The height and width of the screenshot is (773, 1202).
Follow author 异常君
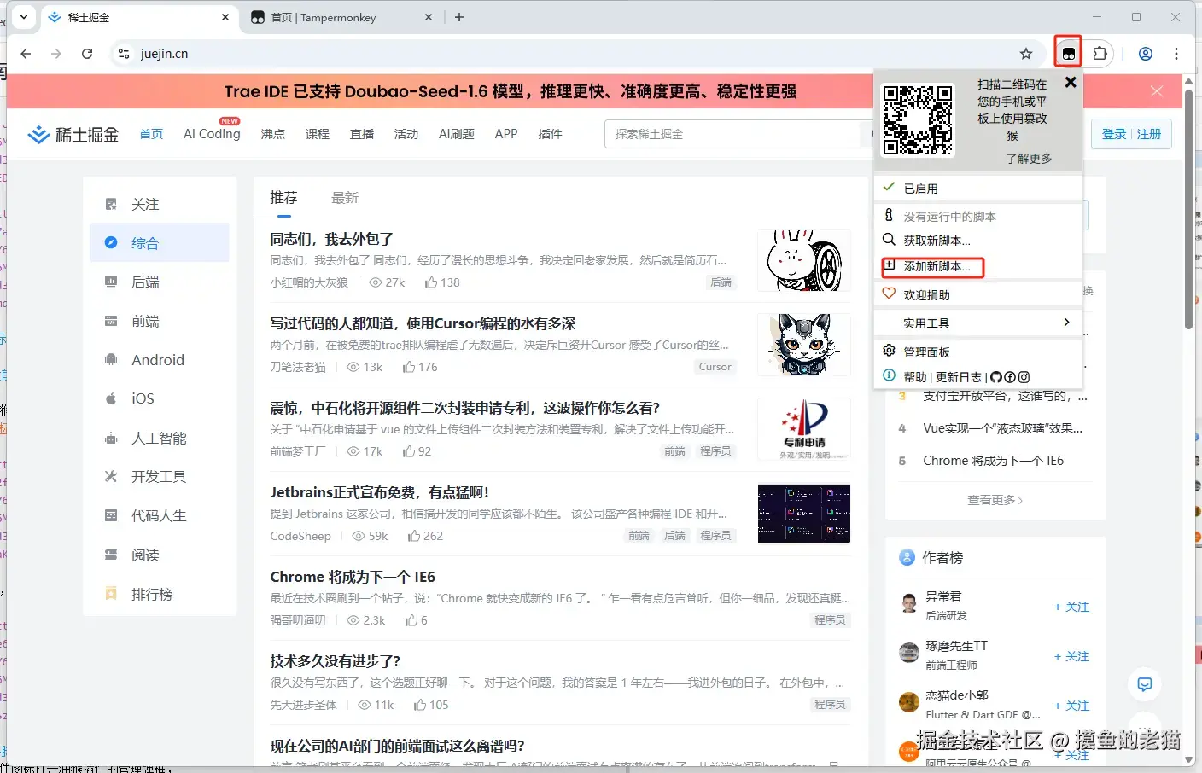tap(1071, 607)
